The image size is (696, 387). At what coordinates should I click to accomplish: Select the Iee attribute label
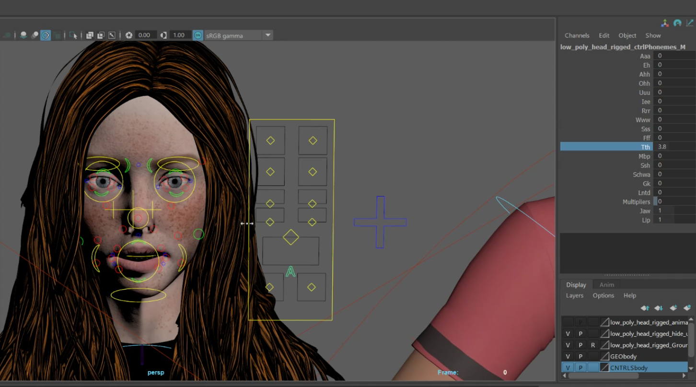coord(646,101)
